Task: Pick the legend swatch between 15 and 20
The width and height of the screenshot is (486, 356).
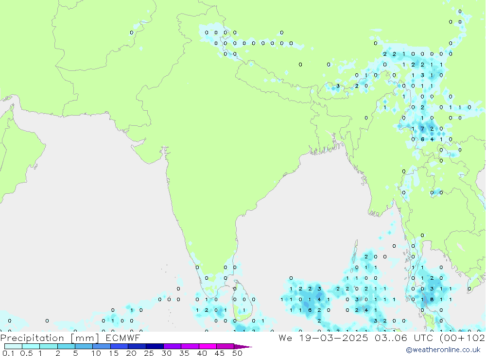Action: click(120, 346)
